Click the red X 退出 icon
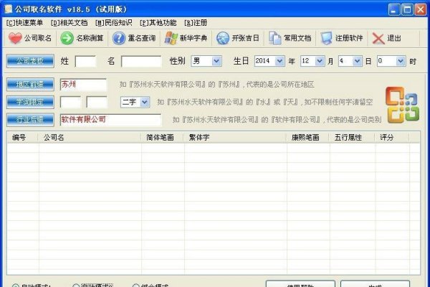Viewport: 430px width, 287px height. pos(378,39)
